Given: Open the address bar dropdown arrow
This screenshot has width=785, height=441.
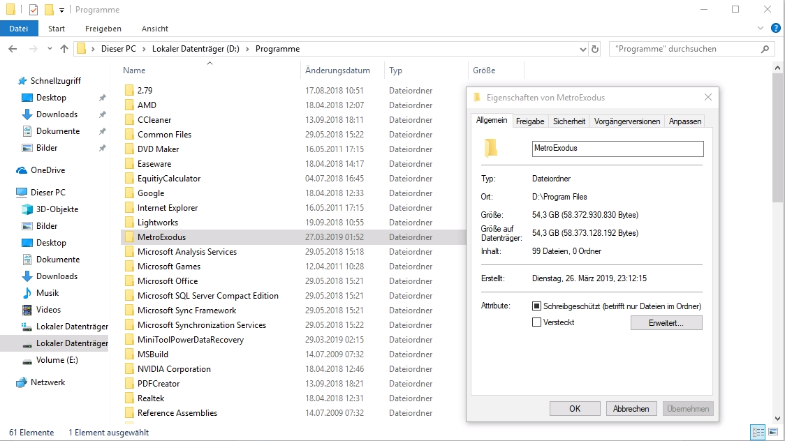Looking at the screenshot, I should [x=582, y=49].
